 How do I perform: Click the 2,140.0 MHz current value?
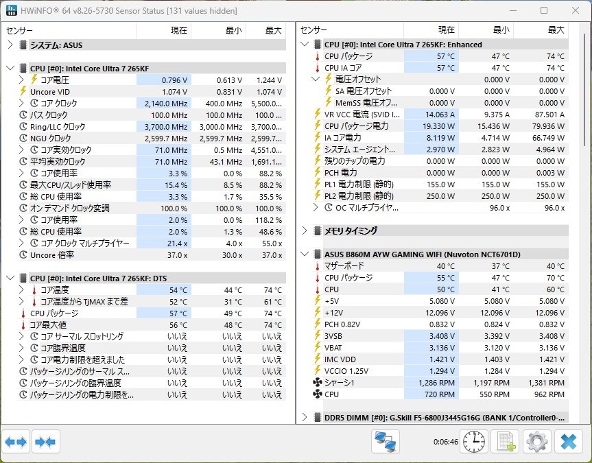(166, 104)
